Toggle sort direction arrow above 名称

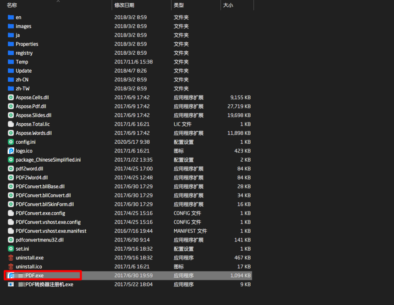58,1
